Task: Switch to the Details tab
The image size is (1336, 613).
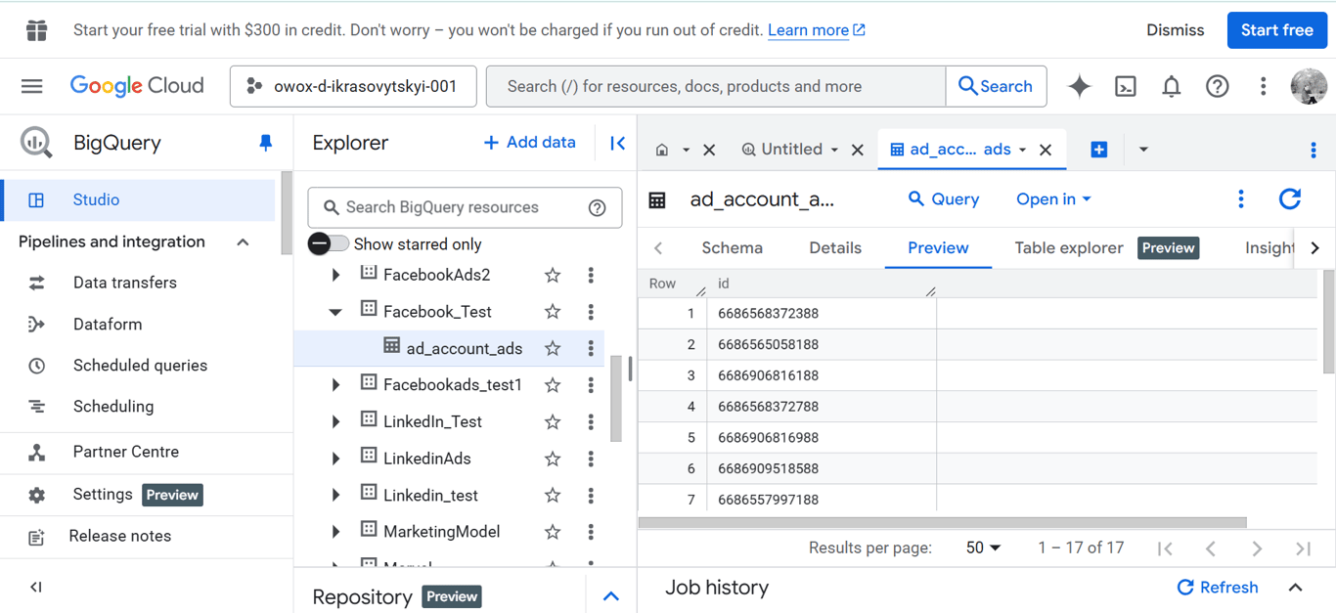Action: pos(835,248)
